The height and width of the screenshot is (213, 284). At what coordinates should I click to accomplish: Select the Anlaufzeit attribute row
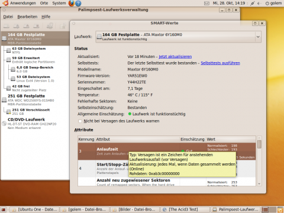coord(167,151)
